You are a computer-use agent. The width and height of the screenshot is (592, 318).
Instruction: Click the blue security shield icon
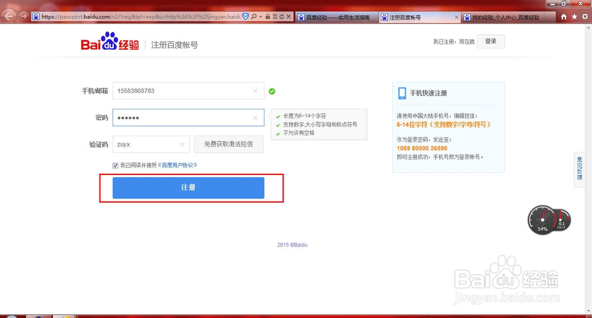pos(246,17)
